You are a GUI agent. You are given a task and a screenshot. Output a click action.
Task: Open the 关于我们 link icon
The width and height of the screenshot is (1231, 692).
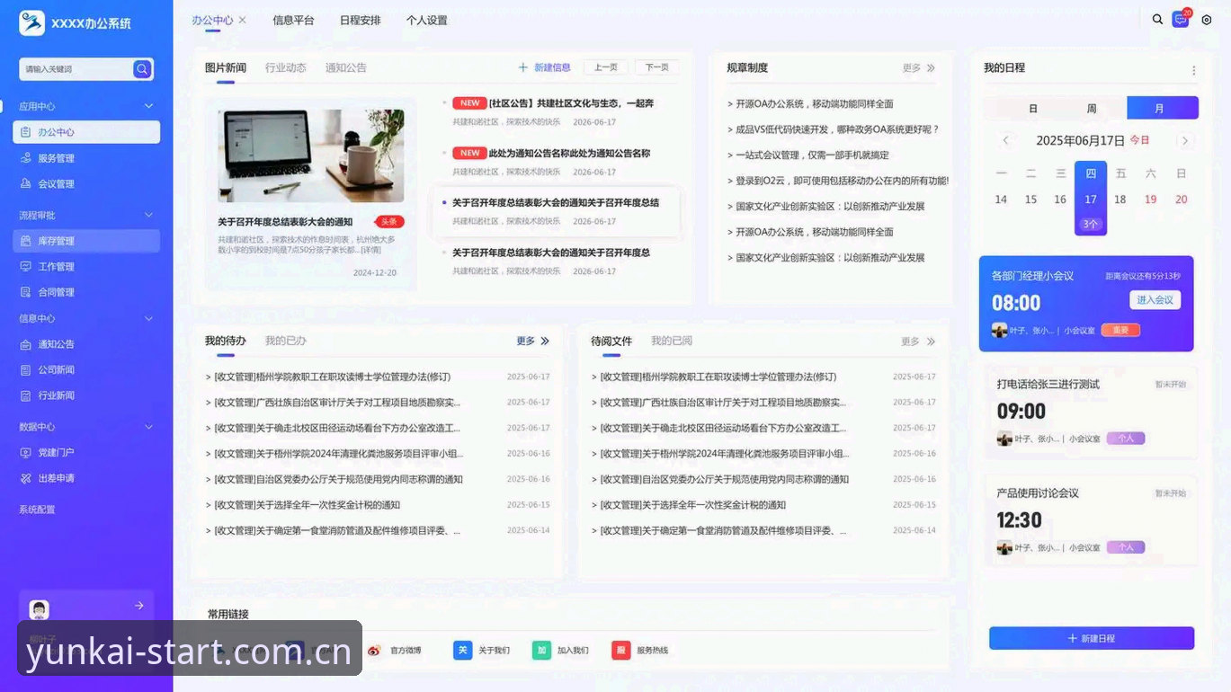click(462, 650)
